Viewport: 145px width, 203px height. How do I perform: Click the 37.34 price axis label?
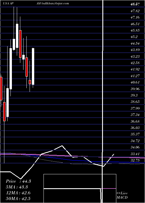[135, 115]
